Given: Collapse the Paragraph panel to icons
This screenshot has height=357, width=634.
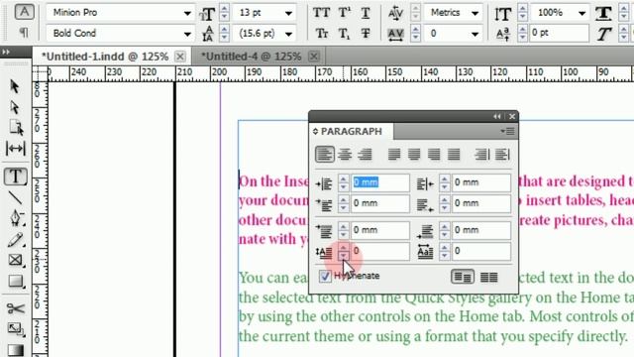Looking at the screenshot, I should (x=497, y=117).
